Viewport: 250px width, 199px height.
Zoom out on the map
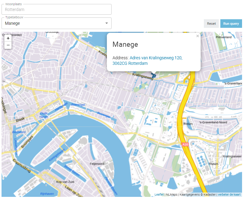(8, 45)
